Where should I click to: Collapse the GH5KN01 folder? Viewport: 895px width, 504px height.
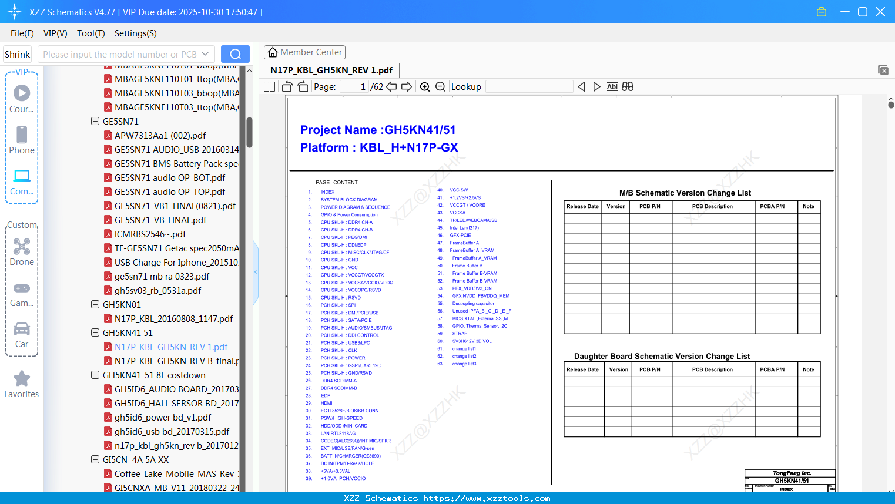click(x=95, y=304)
